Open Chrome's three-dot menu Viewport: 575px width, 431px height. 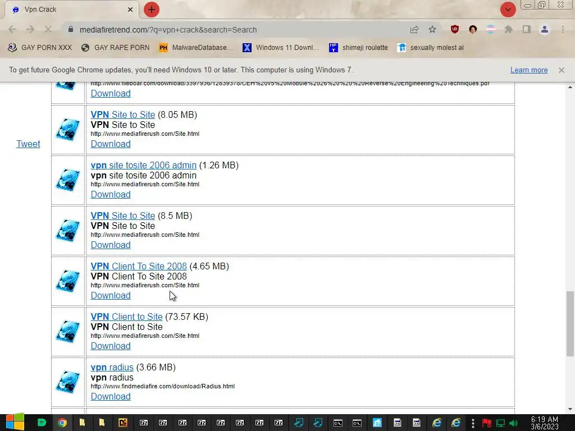coord(563,30)
